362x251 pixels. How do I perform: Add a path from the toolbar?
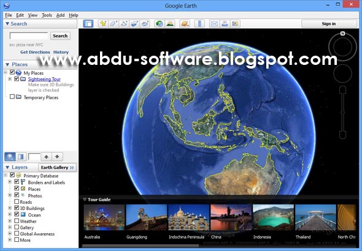click(124, 24)
